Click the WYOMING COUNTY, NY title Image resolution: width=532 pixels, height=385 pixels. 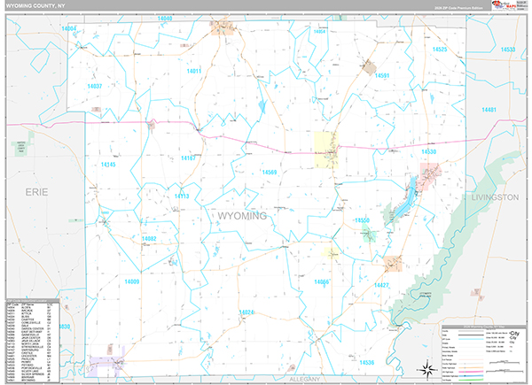(35, 6)
